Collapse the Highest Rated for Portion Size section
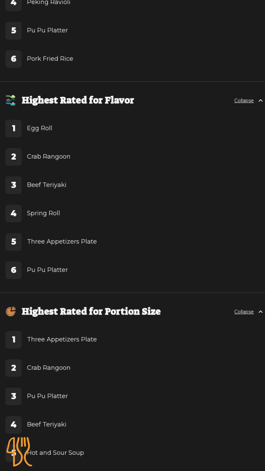 pyautogui.click(x=244, y=312)
